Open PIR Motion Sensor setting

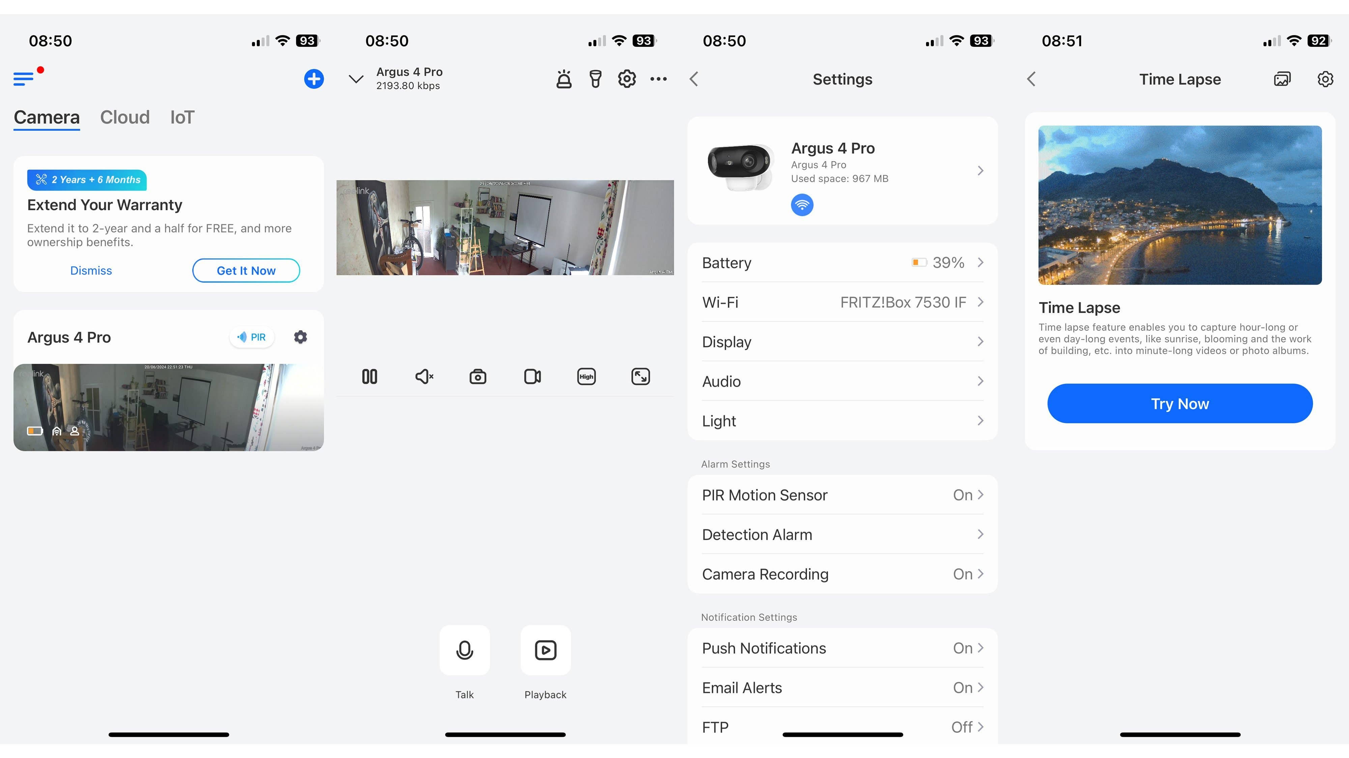[842, 495]
